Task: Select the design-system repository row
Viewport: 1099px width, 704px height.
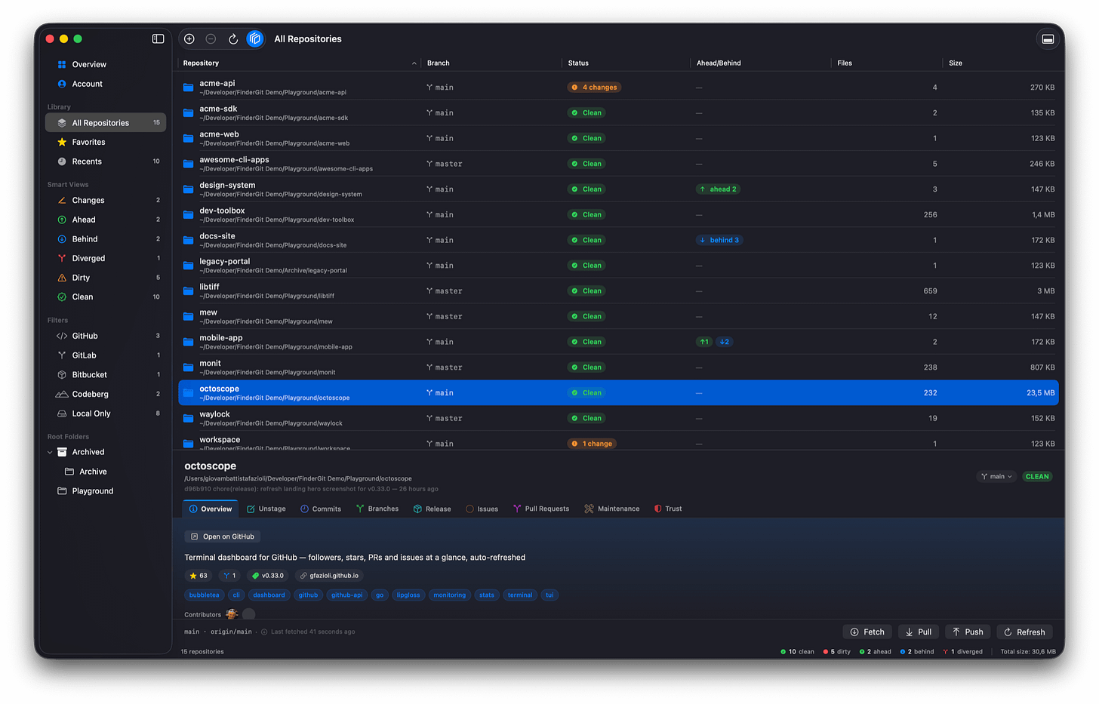Action: pyautogui.click(x=618, y=189)
